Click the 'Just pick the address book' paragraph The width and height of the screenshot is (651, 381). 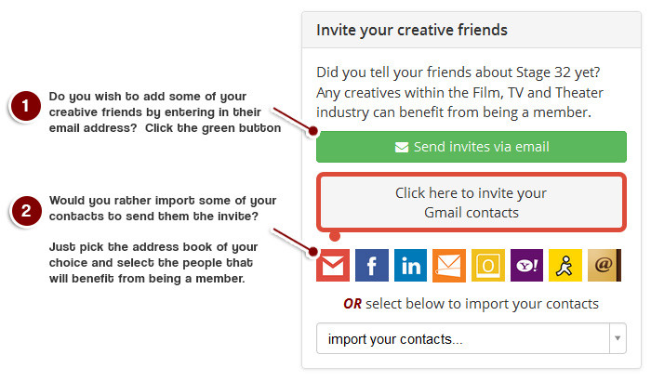[153, 263]
